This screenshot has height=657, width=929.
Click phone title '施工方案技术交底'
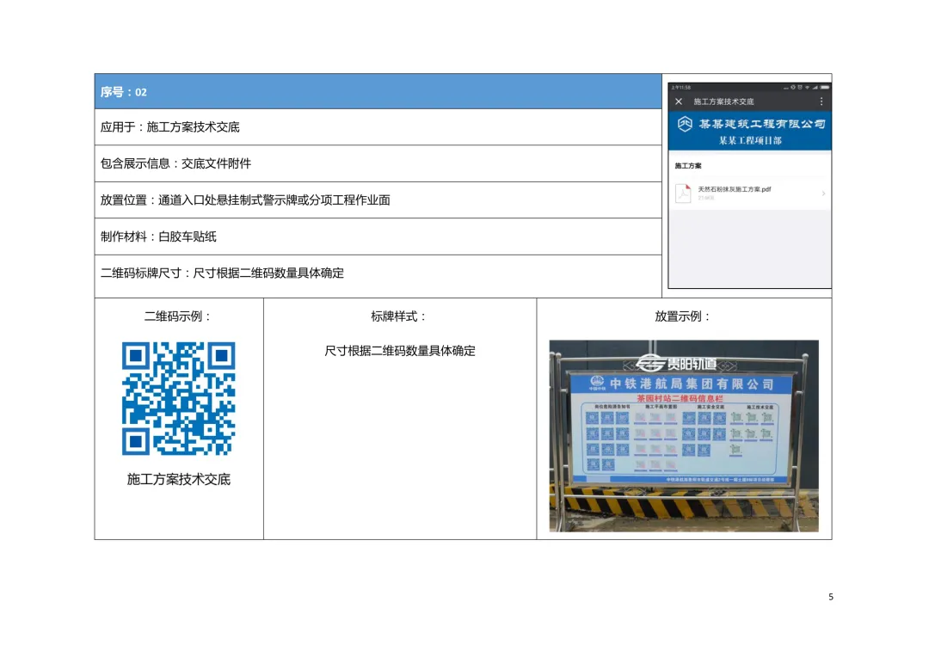tap(723, 101)
